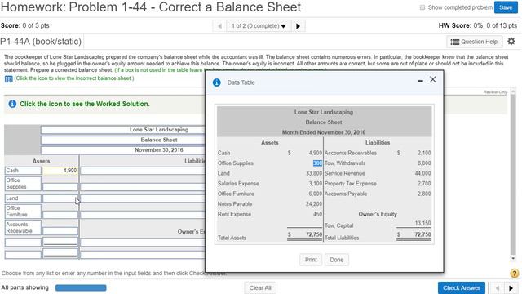Click the bottom-right next arrow button
Image resolution: width=522 pixels, height=294 pixels.
(511, 288)
